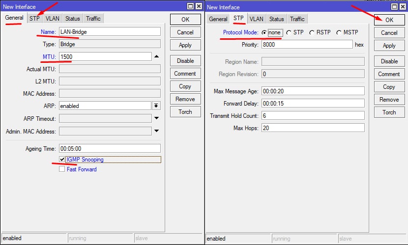Open Traffic tab in left window

(x=93, y=19)
